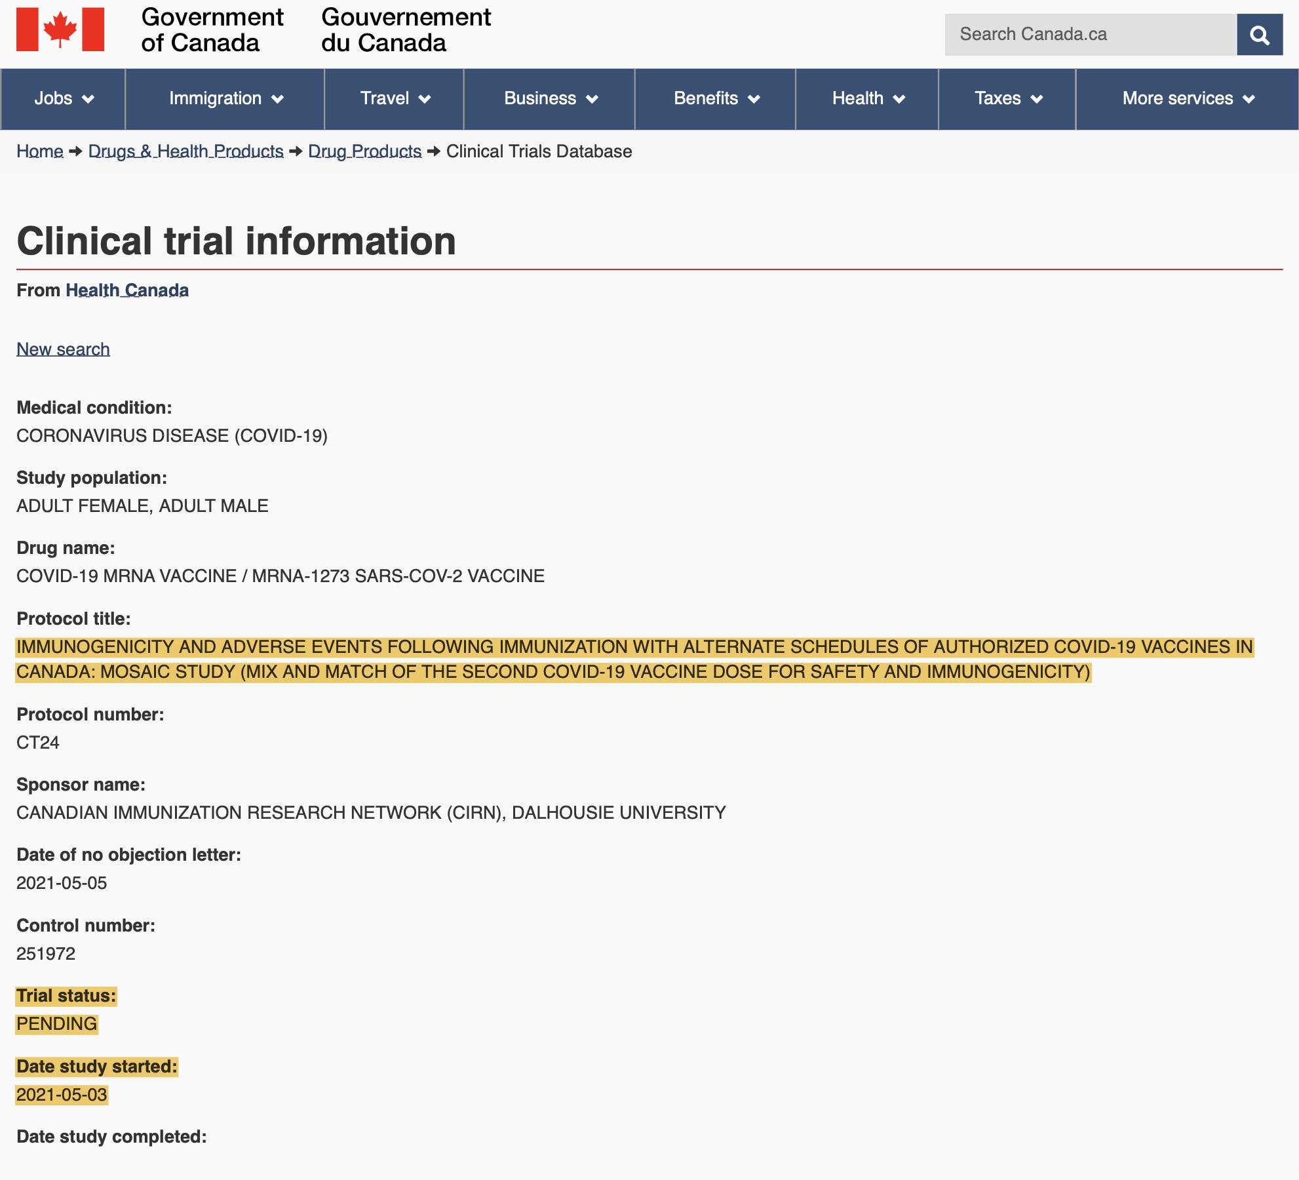Open Drugs & Health Products breadcrumb
1299x1180 pixels.
coord(186,151)
